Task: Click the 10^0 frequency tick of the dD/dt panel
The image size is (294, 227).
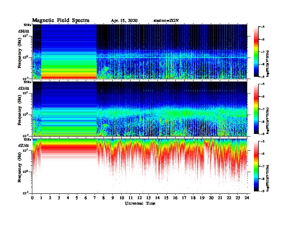Action: click(25, 115)
